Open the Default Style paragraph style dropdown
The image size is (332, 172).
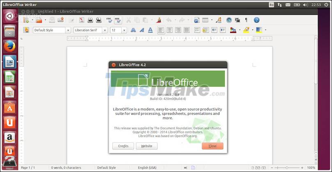coord(68,30)
